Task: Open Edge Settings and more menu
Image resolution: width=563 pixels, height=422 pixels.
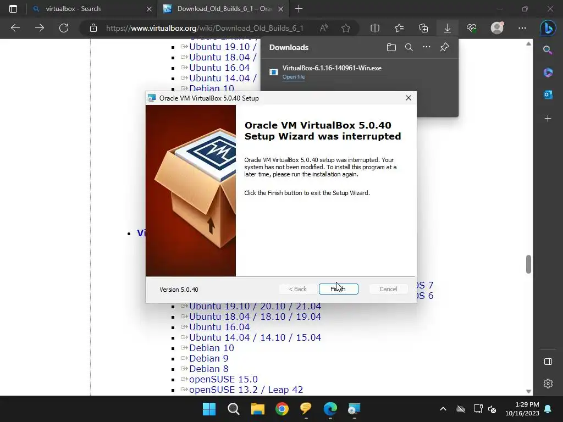Action: point(522,28)
